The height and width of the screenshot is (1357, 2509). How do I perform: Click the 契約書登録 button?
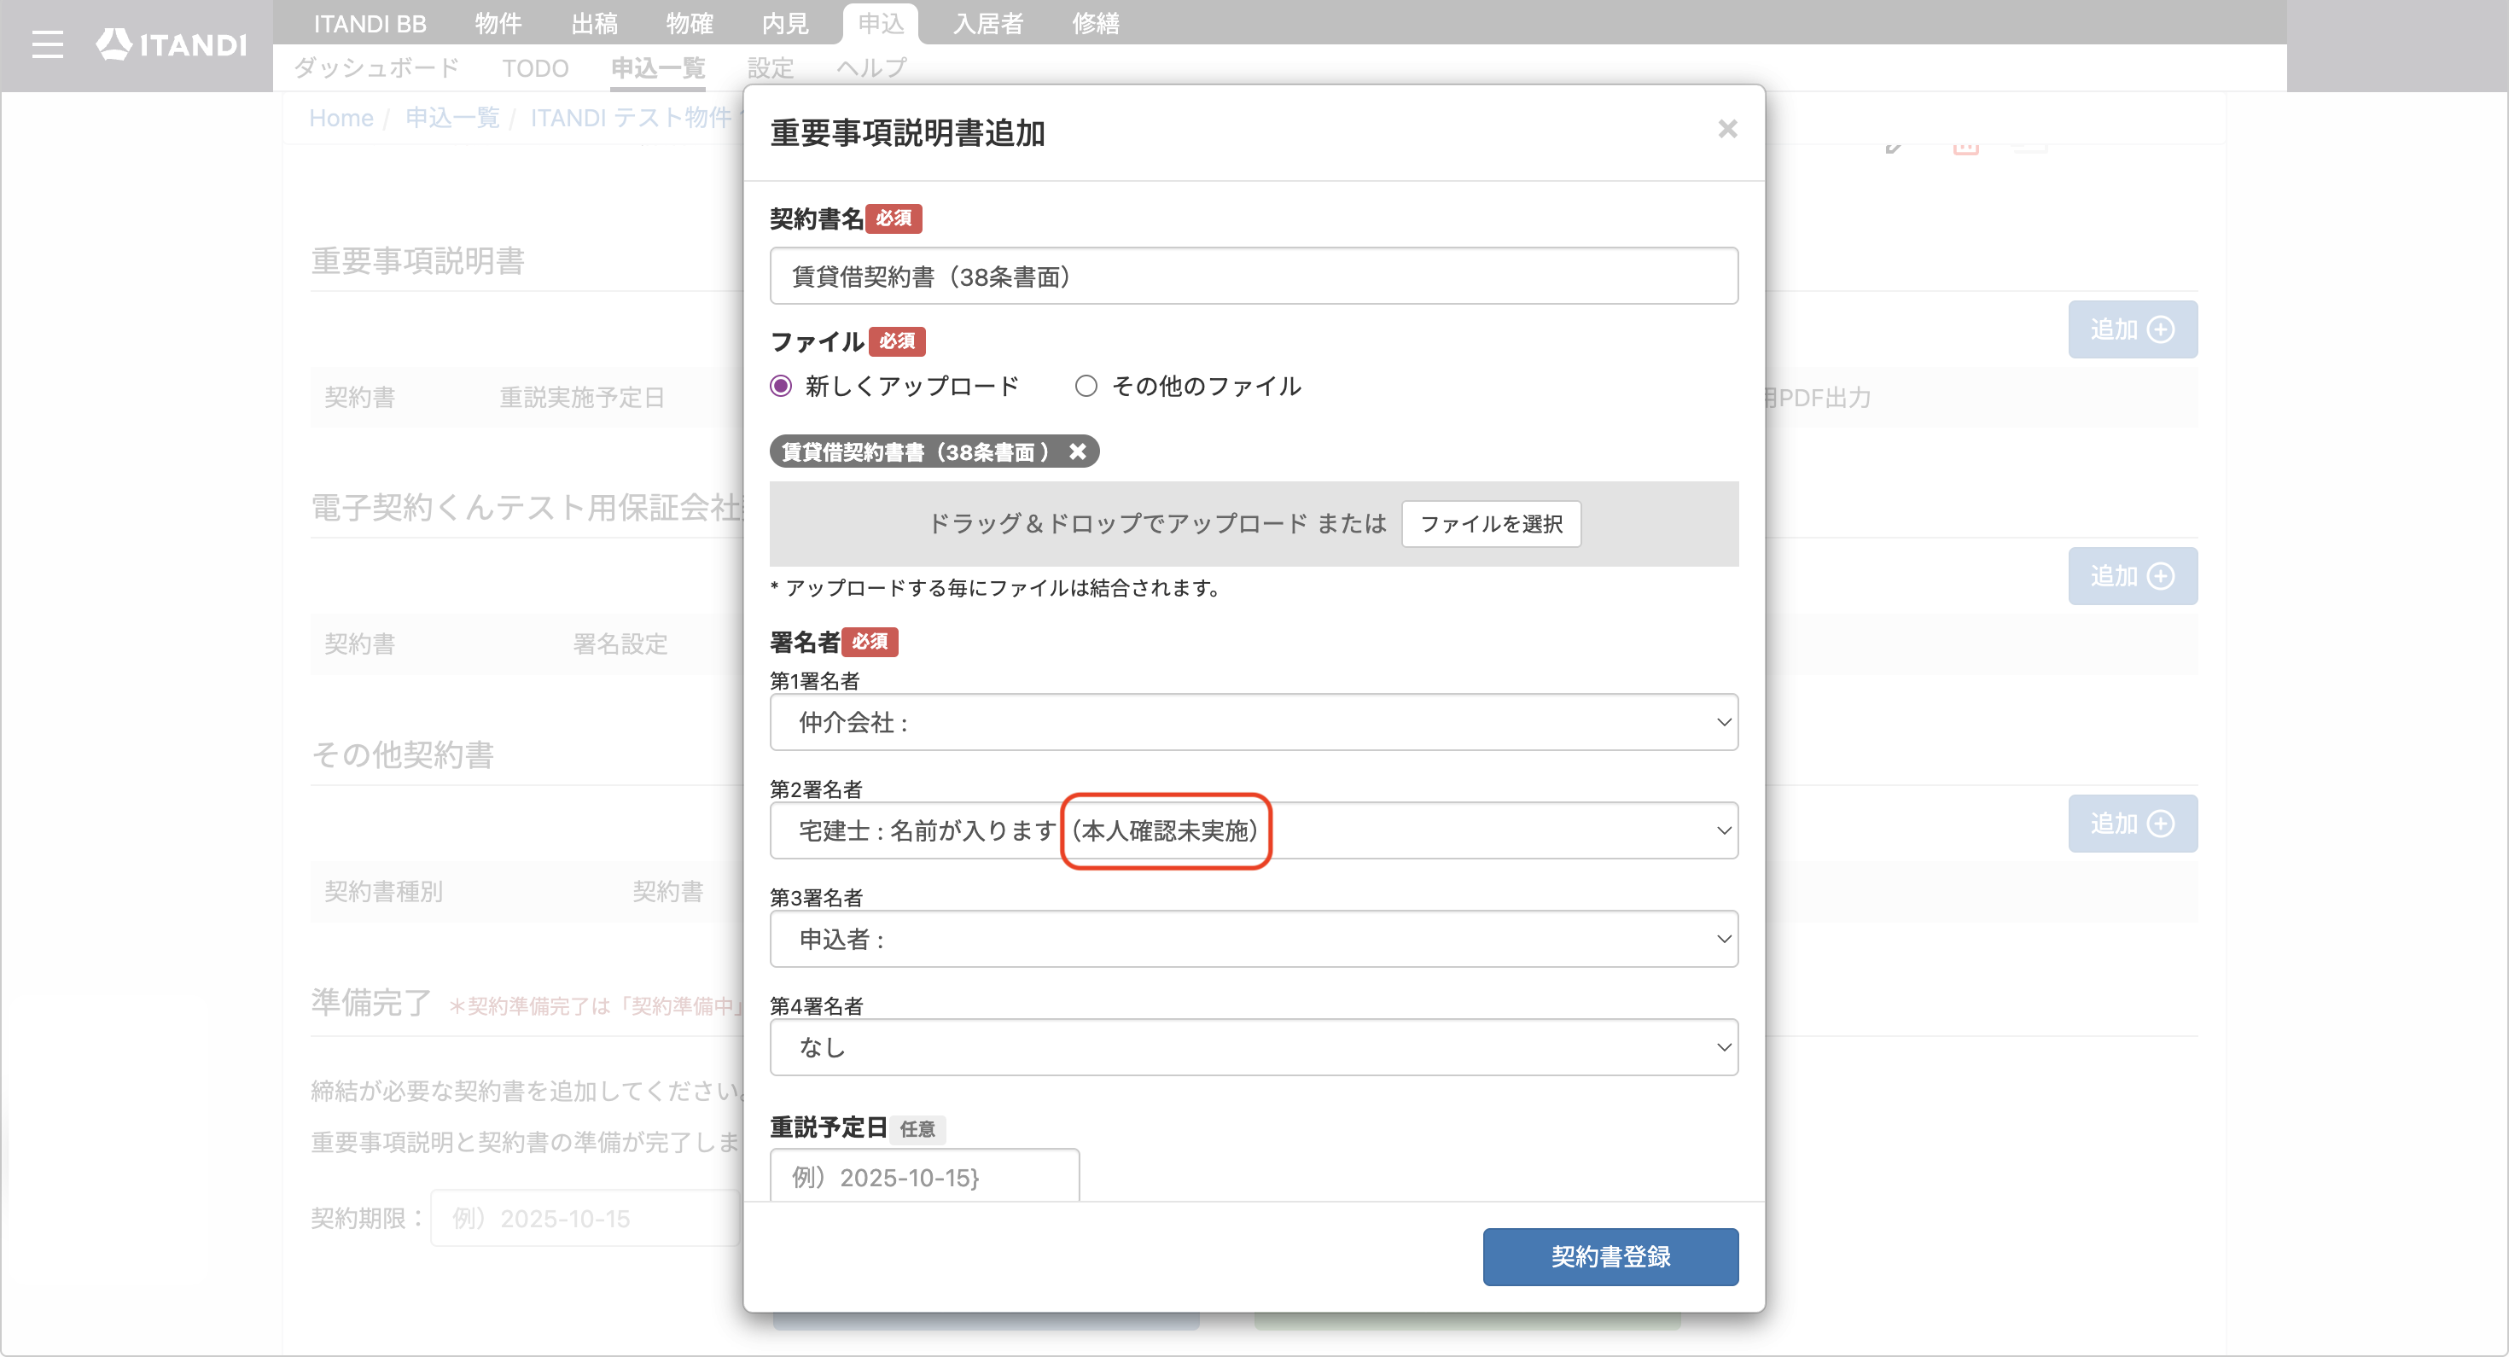[1610, 1256]
